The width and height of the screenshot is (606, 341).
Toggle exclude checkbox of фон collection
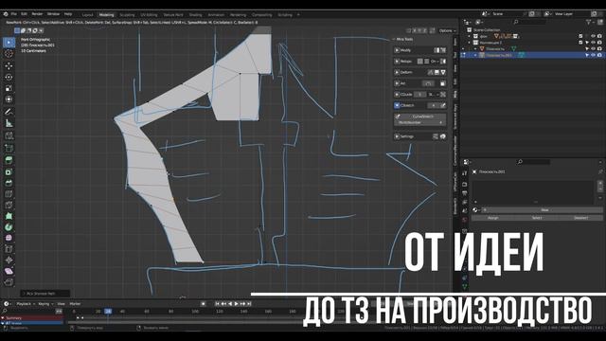coord(580,36)
